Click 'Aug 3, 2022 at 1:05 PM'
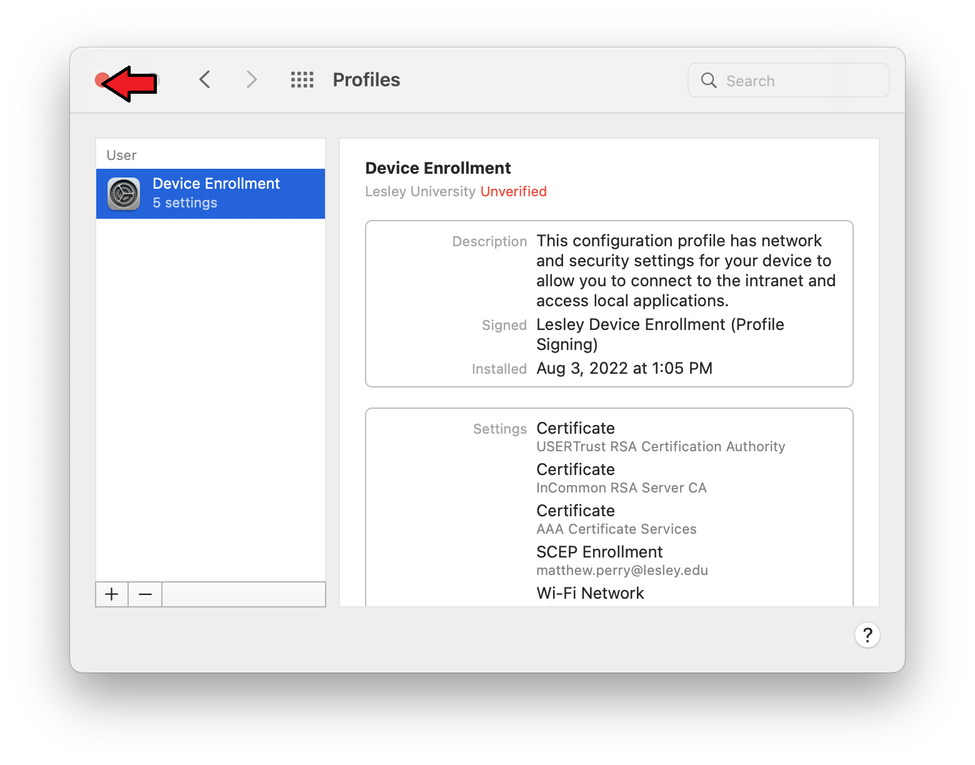The image size is (975, 765). [624, 368]
